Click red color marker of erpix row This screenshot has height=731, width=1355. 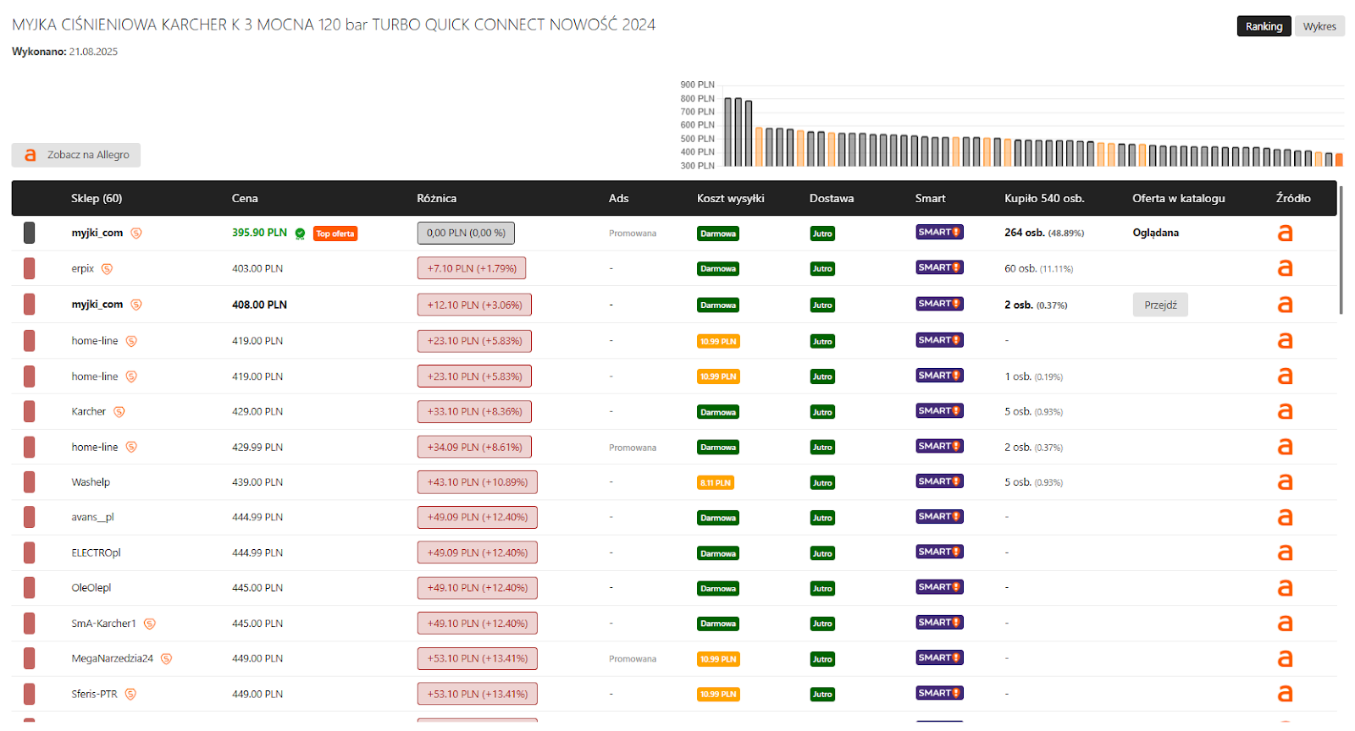(30, 269)
